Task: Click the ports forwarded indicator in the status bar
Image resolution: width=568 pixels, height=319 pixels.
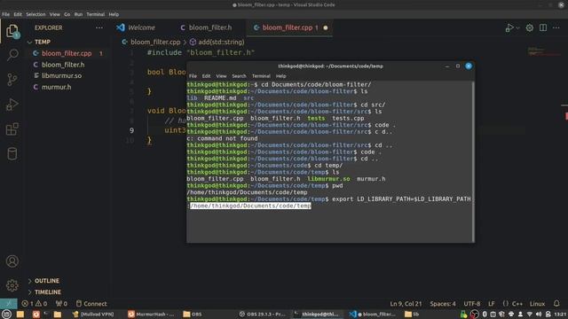Action: pyautogui.click(x=61, y=304)
